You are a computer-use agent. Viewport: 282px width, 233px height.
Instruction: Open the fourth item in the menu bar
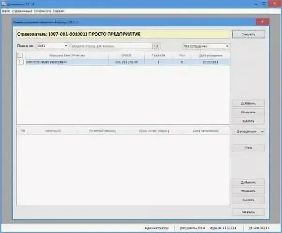point(59,11)
